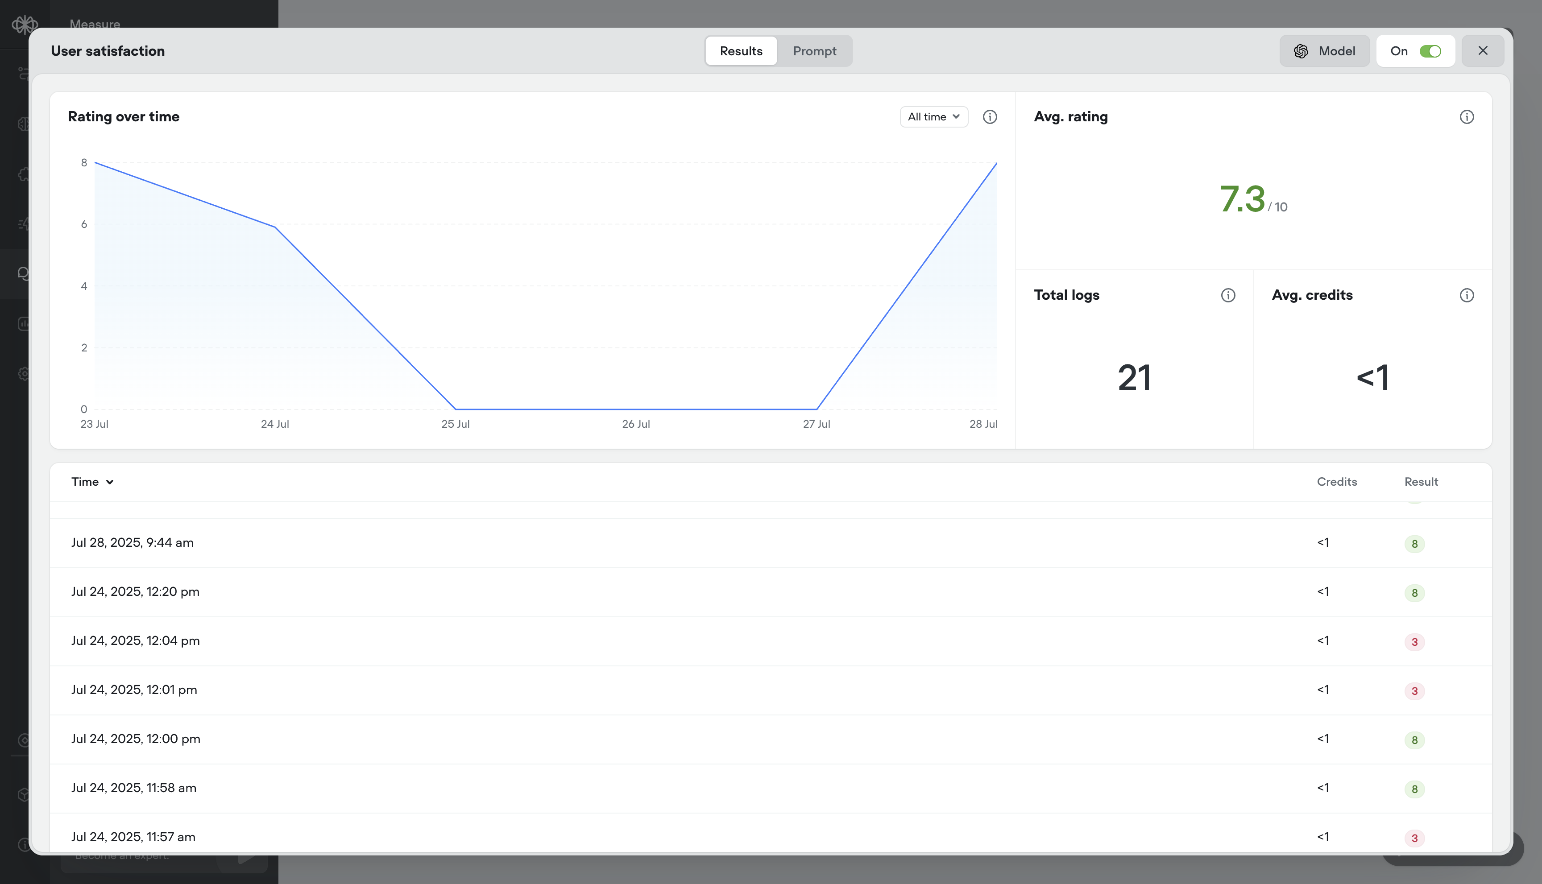The image size is (1542, 884).
Task: Click the OpenAI logo on Model button
Action: [1300, 51]
